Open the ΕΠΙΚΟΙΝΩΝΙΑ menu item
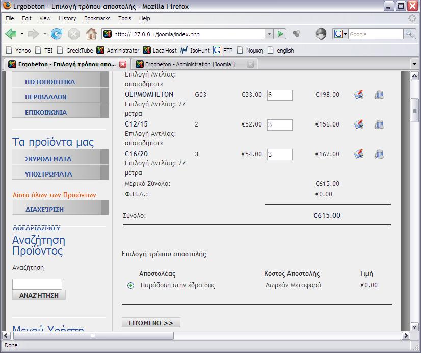The image size is (421, 353). click(x=60, y=111)
